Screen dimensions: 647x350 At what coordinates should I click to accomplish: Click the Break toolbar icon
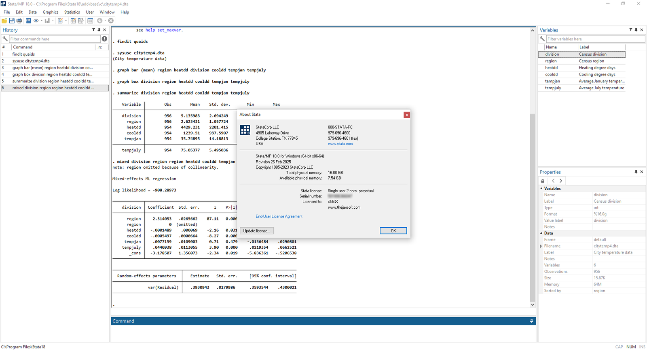point(111,21)
